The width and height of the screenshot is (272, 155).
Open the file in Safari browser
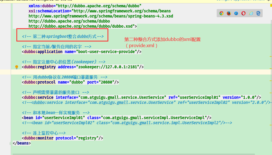click(236, 13)
